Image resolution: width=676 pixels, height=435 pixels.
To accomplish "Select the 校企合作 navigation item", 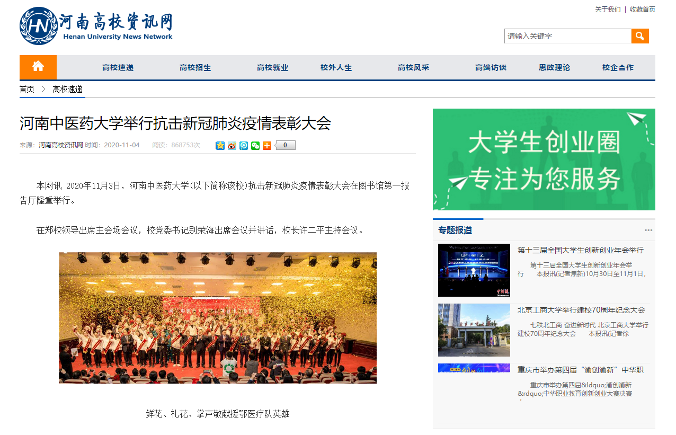I will (x=618, y=67).
